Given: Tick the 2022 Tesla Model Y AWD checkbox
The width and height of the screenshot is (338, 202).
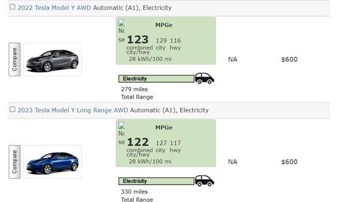Looking at the screenshot, I should (x=13, y=7).
